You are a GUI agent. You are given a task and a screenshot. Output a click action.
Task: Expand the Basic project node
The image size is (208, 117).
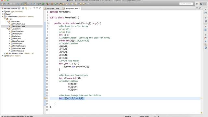3,12
